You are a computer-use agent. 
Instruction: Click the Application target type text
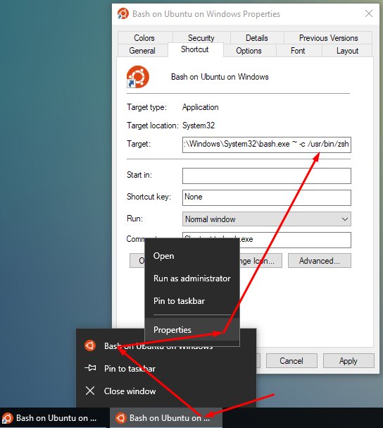point(201,107)
